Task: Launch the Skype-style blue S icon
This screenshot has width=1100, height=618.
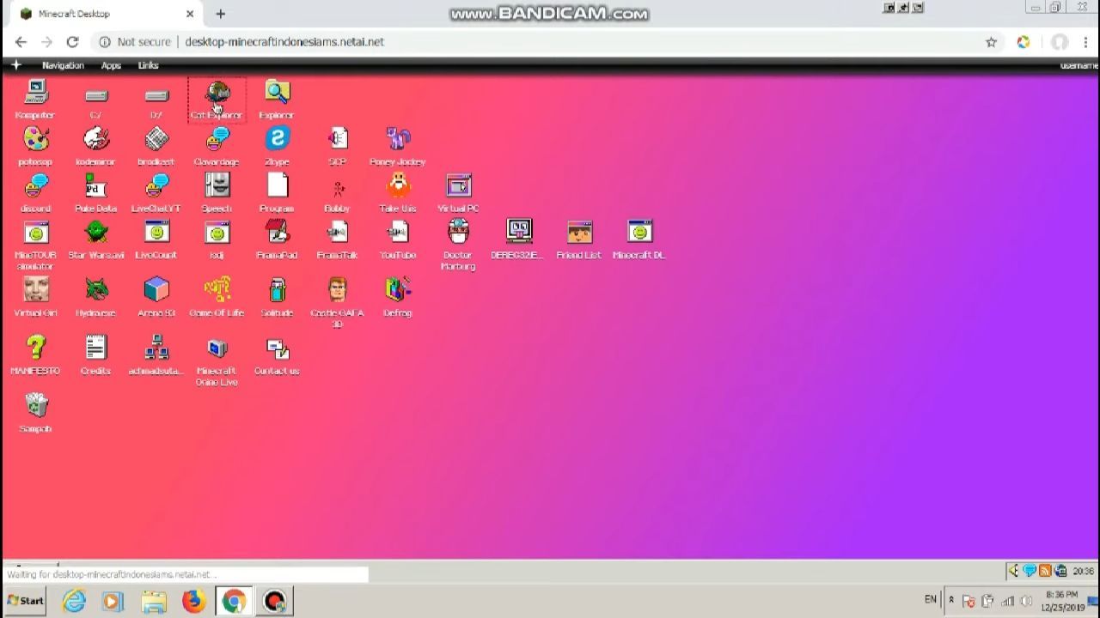Action: tap(277, 139)
